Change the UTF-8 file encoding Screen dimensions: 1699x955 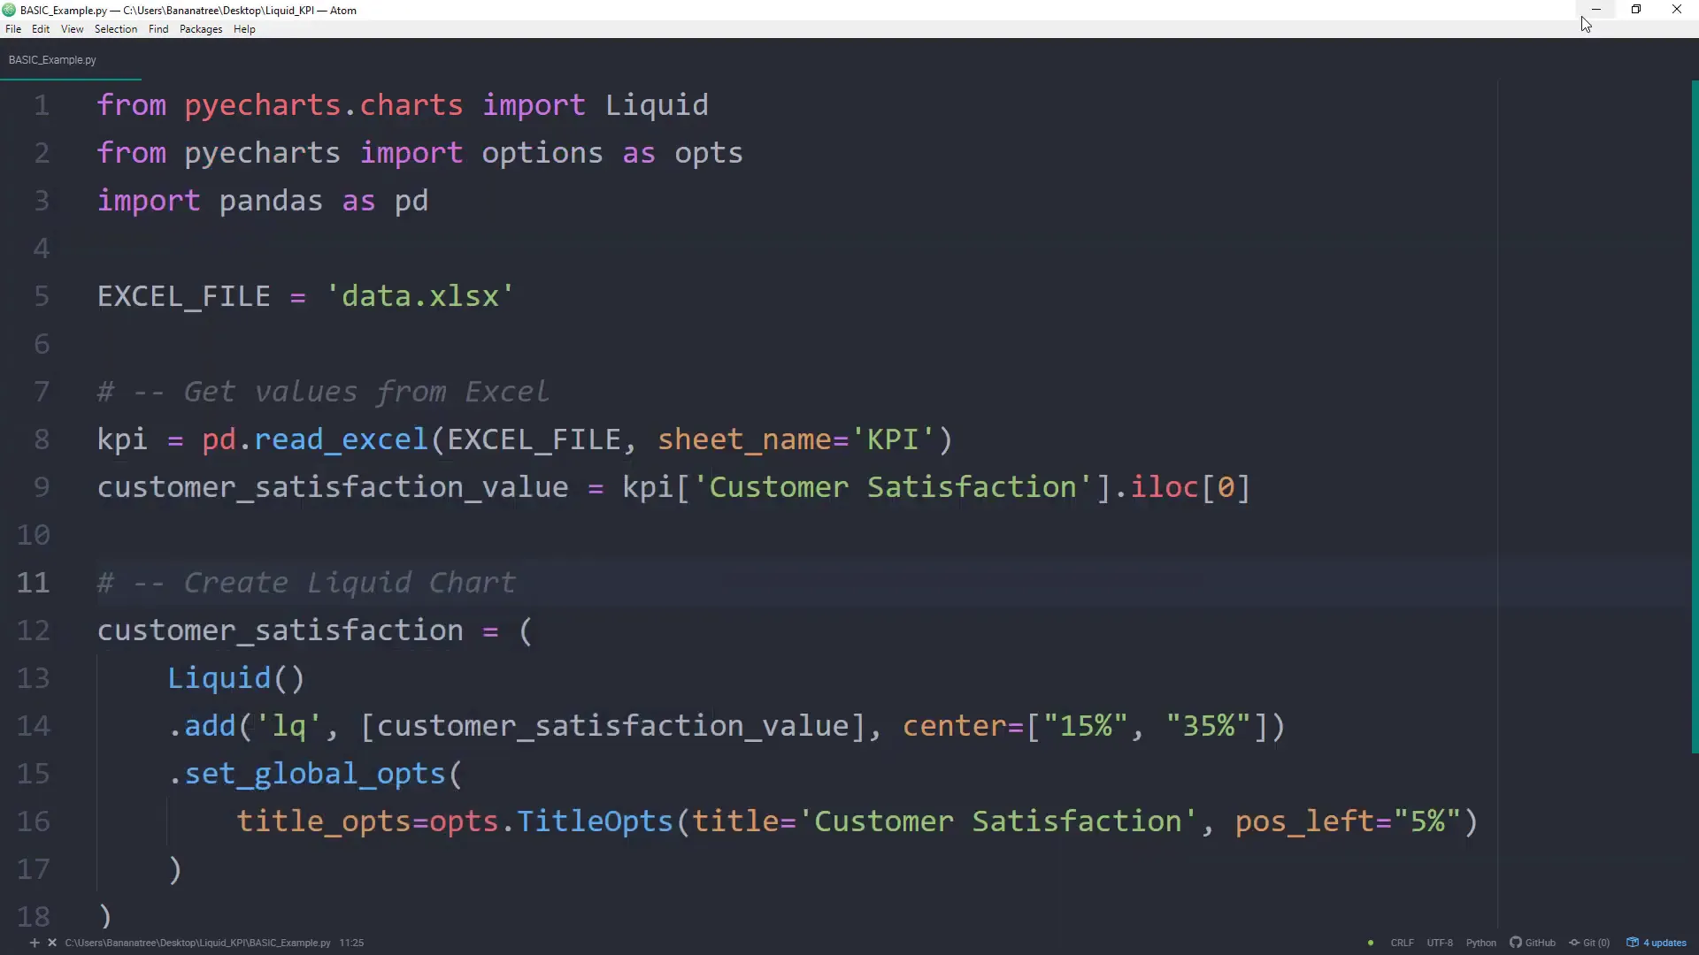coord(1440,943)
